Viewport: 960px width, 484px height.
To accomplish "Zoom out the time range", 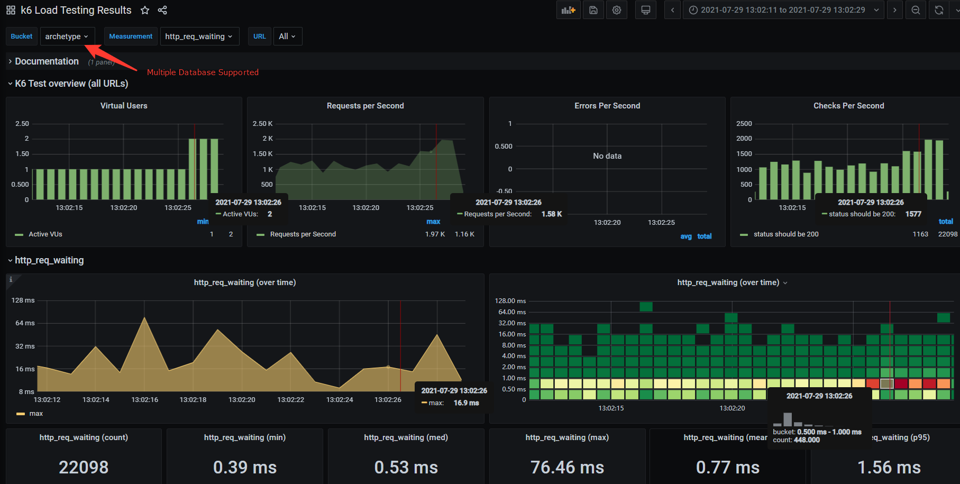I will click(x=916, y=10).
